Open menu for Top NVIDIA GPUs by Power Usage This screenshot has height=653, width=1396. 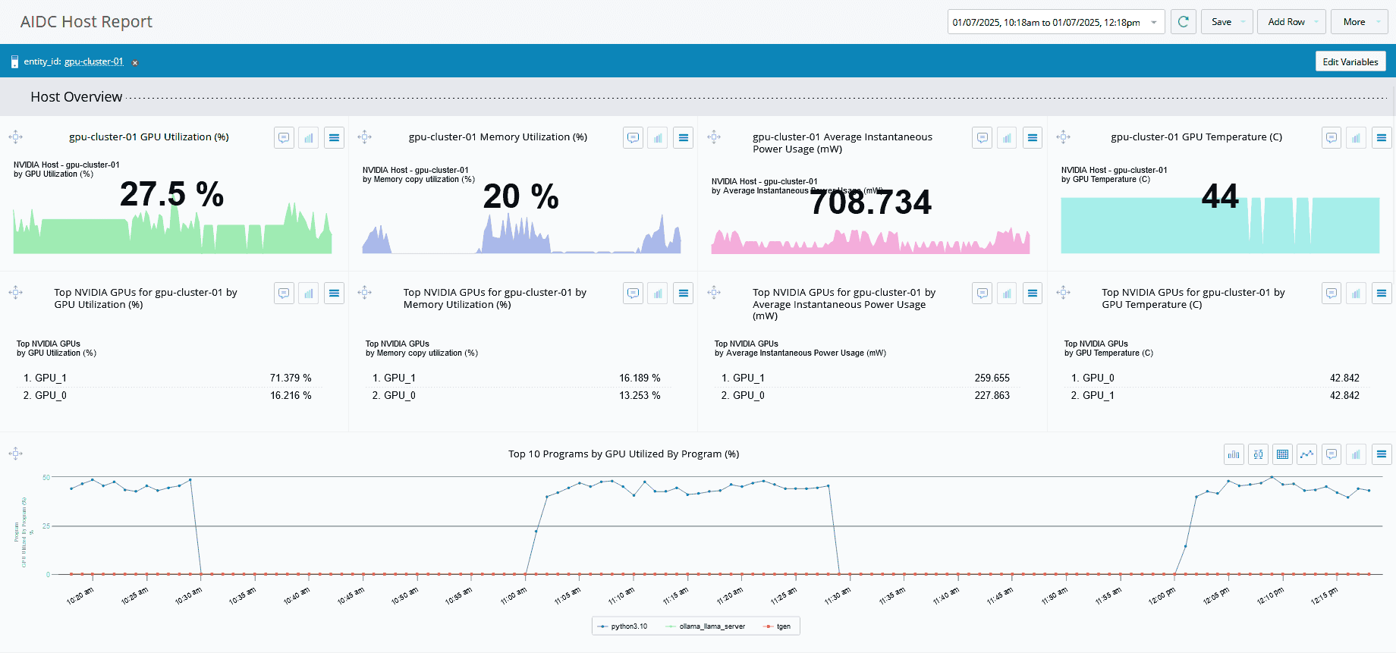pos(1033,293)
